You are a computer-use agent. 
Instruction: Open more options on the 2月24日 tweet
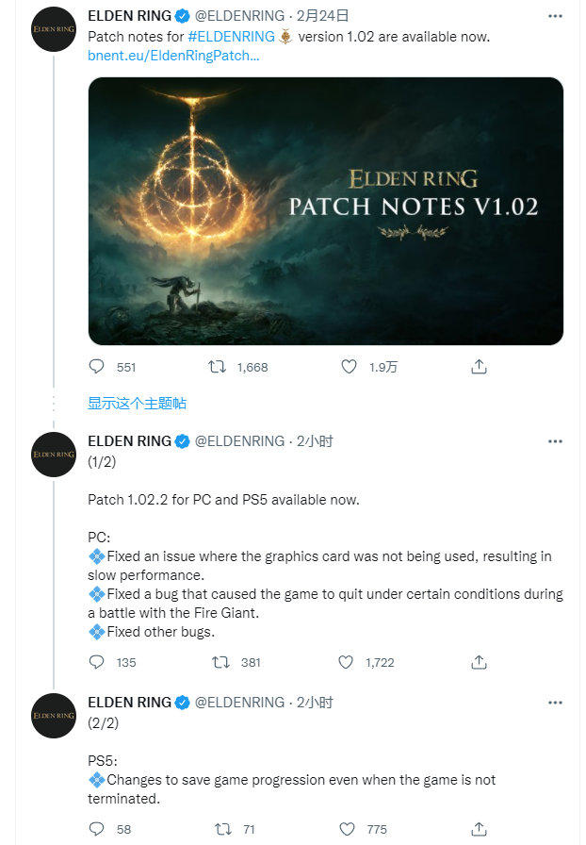pos(555,16)
